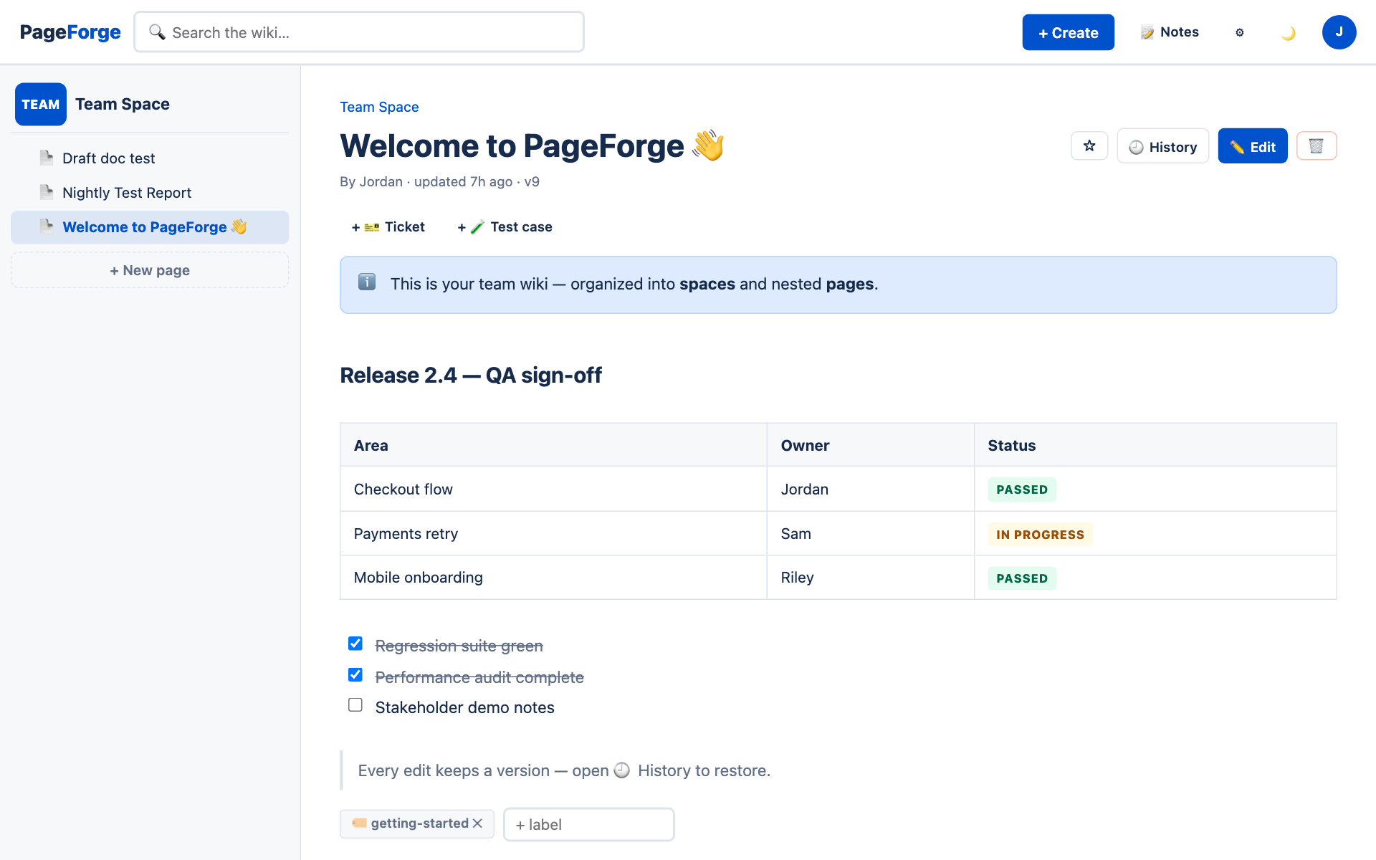The height and width of the screenshot is (860, 1376).
Task: Open the J user avatar
Action: tap(1339, 32)
